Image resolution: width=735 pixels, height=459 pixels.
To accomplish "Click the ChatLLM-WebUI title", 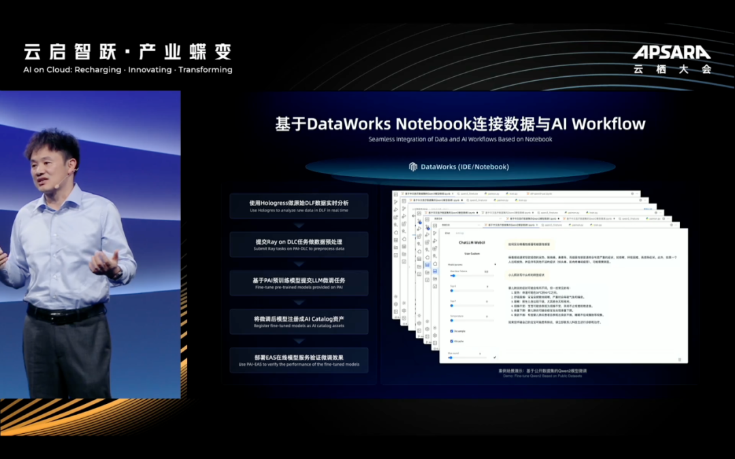I will point(472,243).
